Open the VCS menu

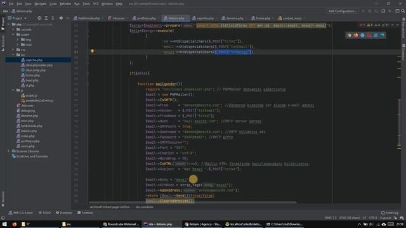click(96, 4)
